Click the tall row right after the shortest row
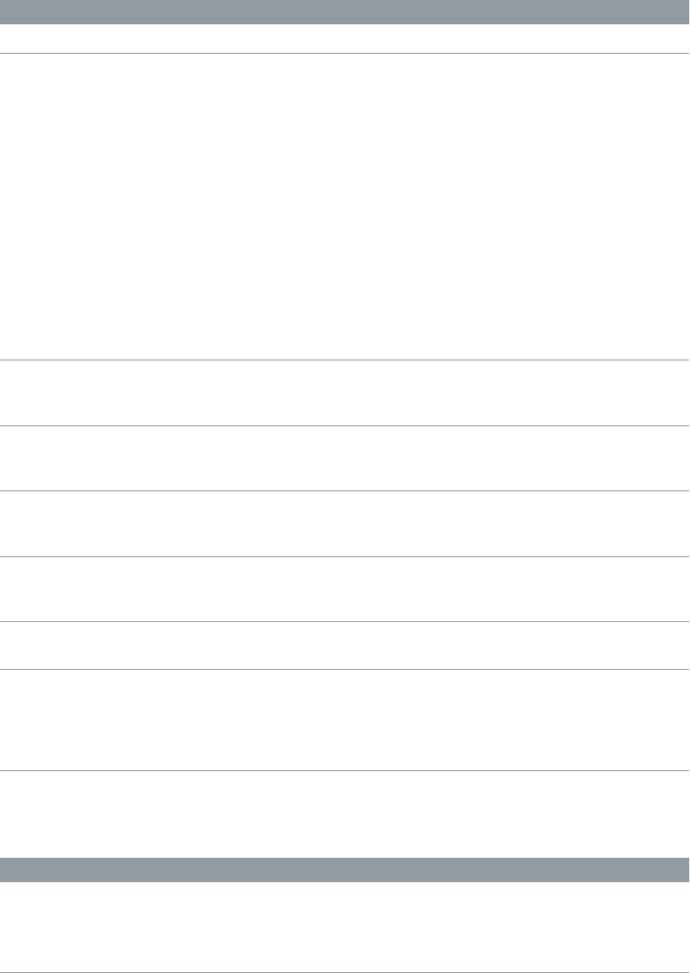The width and height of the screenshot is (690, 973). point(345,720)
